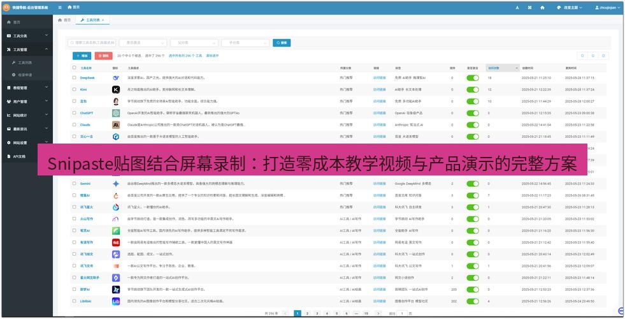Check the LiblibAI row checkbox
This screenshot has width=625, height=319.
[74, 301]
